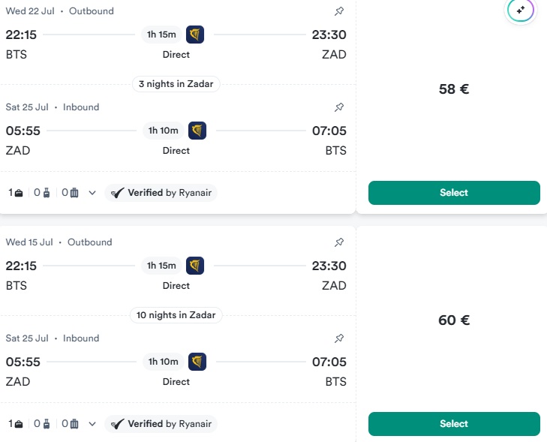This screenshot has height=442, width=547.
Task: Click the checked baggage icon in 58 € itinerary
Action: tap(74, 193)
